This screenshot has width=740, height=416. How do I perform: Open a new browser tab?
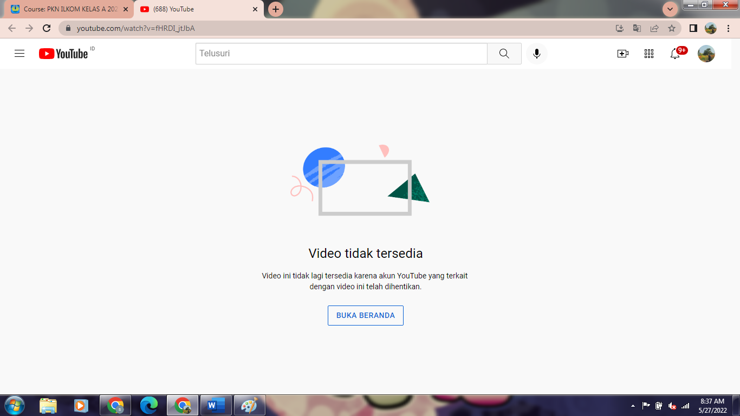[276, 9]
